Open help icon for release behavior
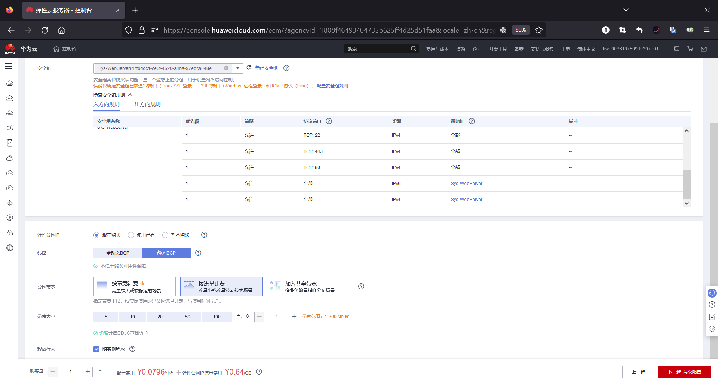This screenshot has height=385, width=718. point(132,349)
